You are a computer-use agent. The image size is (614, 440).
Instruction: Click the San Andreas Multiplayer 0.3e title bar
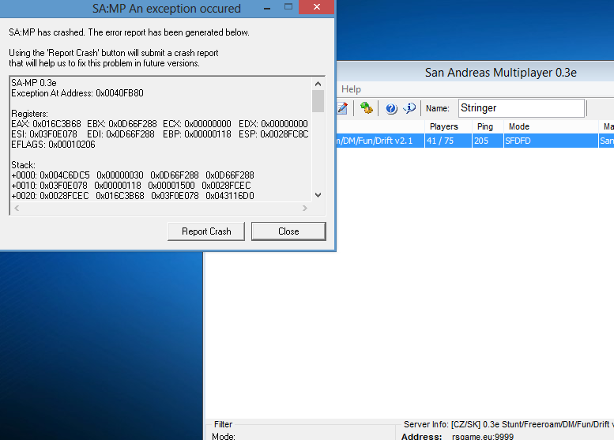(476, 73)
